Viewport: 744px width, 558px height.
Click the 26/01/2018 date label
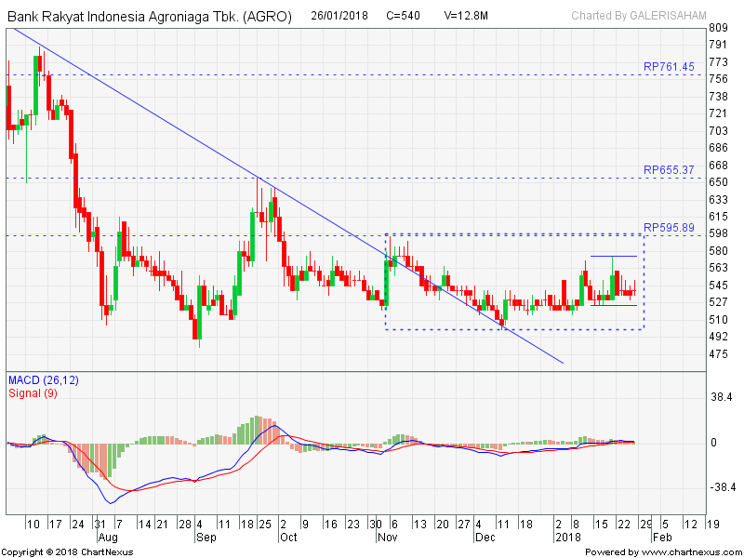click(341, 16)
